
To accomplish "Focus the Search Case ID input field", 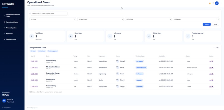I will coord(49,14).
